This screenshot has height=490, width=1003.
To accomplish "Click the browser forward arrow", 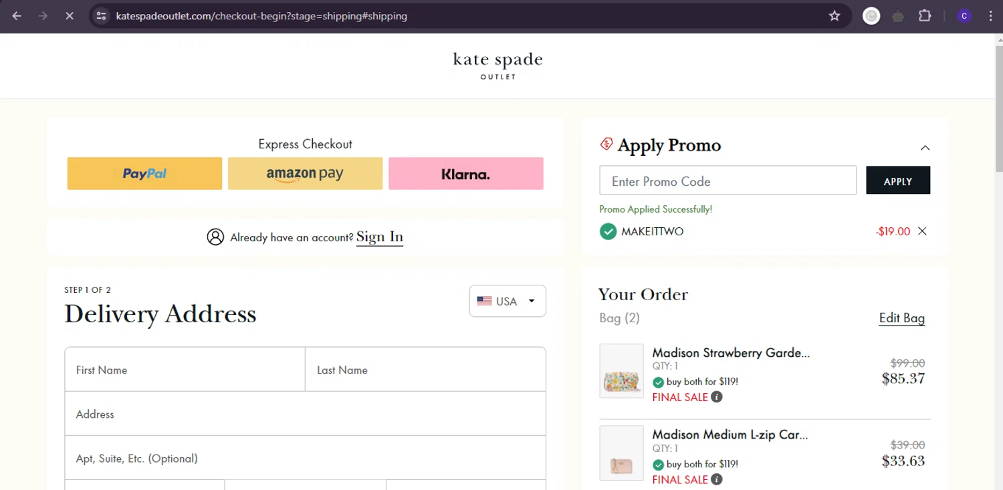I will [x=43, y=16].
